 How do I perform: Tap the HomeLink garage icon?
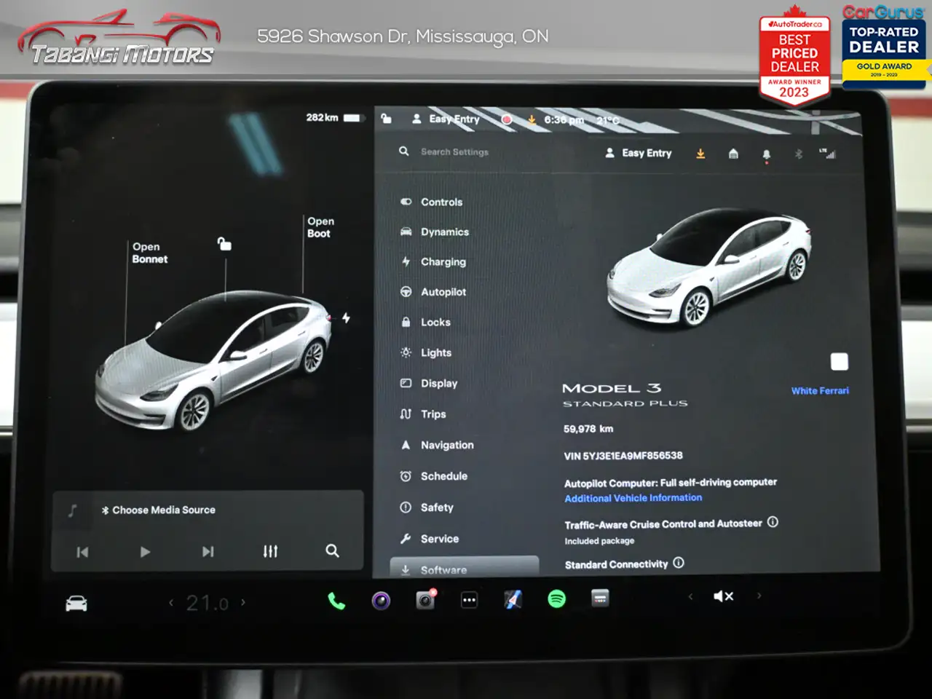click(733, 154)
